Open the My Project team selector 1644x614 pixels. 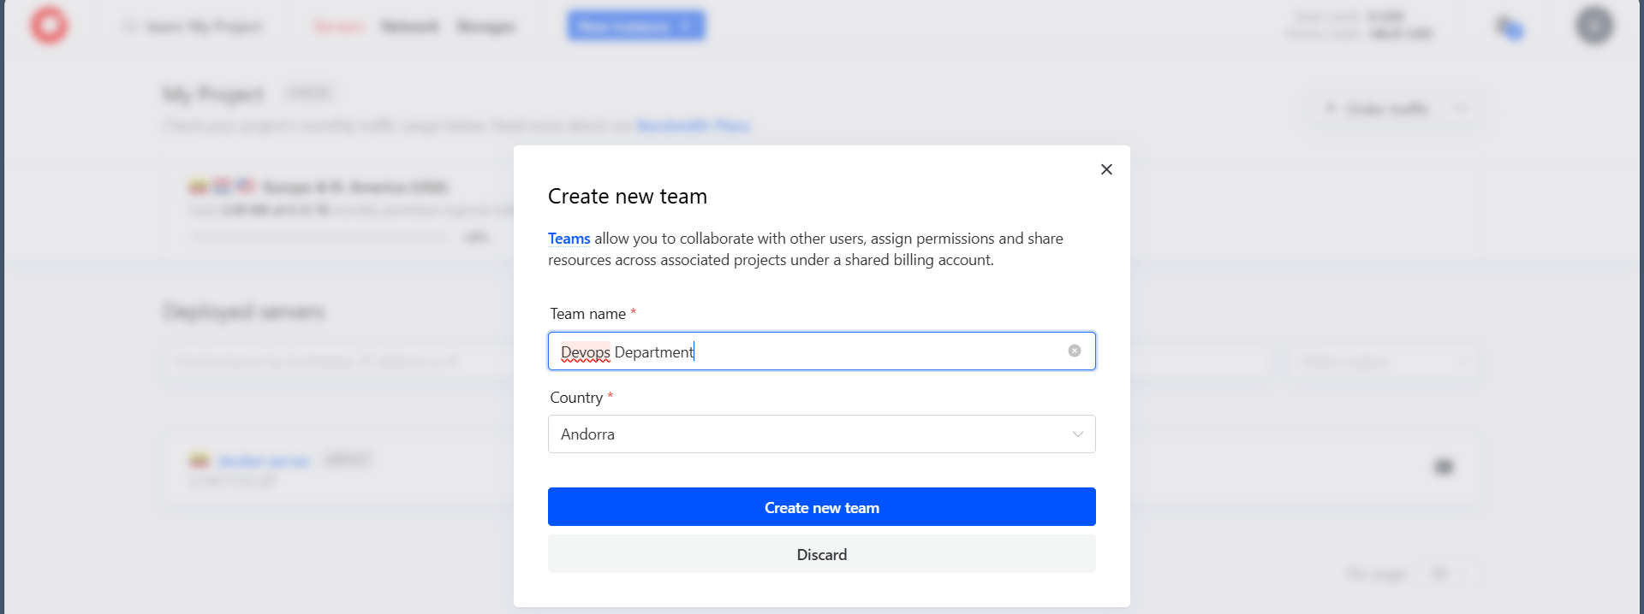(x=194, y=27)
